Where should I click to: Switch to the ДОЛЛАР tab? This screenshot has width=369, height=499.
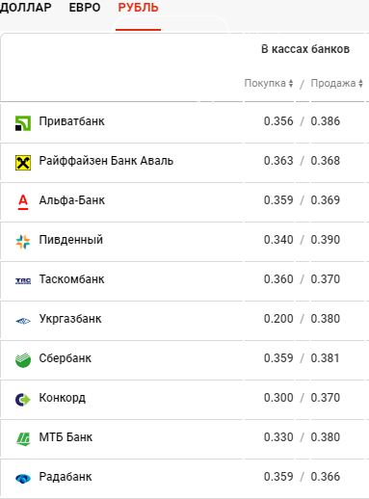click(x=25, y=8)
